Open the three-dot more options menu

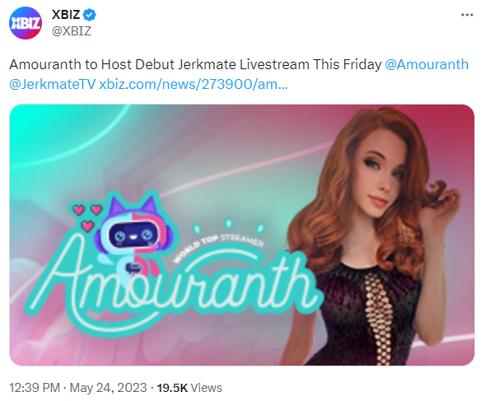(467, 15)
